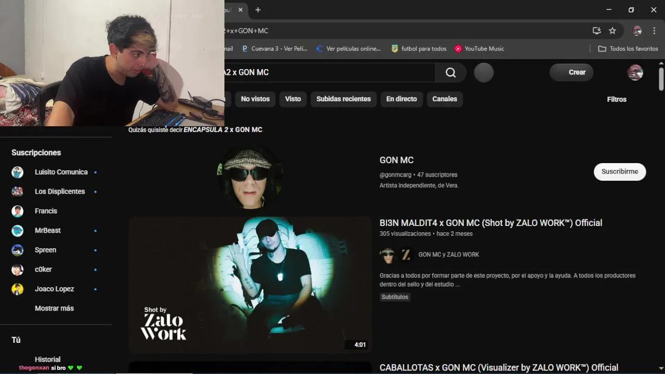Image resolution: width=665 pixels, height=374 pixels.
Task: Click the Suscripciones section heading
Action: click(36, 153)
